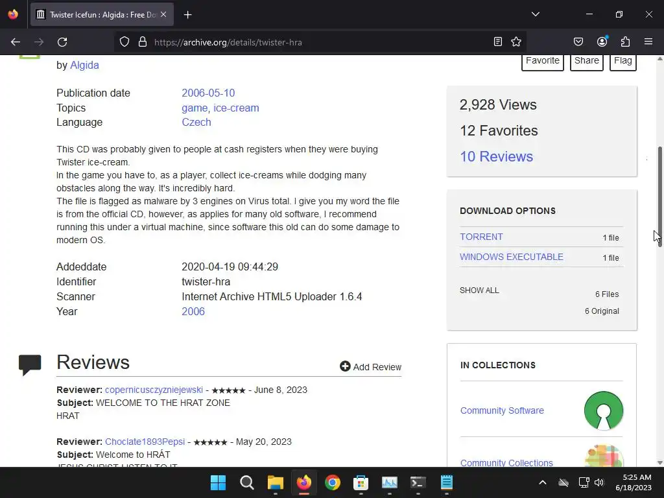Image resolution: width=664 pixels, height=498 pixels.
Task: Open the system monitor taskbar app
Action: pos(390,482)
